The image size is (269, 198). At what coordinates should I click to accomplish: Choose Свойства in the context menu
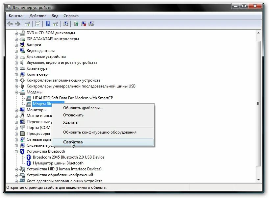click(103, 142)
